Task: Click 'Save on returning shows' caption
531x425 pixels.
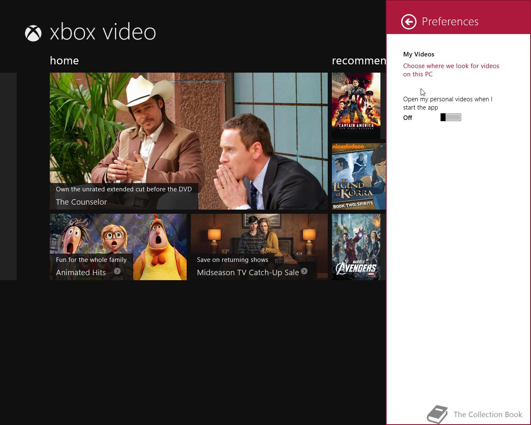Action: [x=233, y=260]
